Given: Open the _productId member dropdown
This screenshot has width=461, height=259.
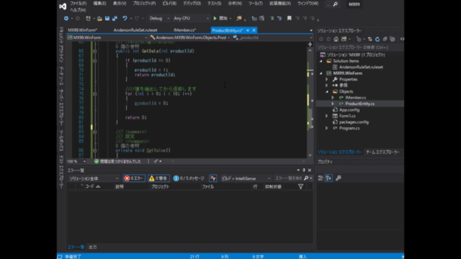Looking at the screenshot, I should click(272, 37).
